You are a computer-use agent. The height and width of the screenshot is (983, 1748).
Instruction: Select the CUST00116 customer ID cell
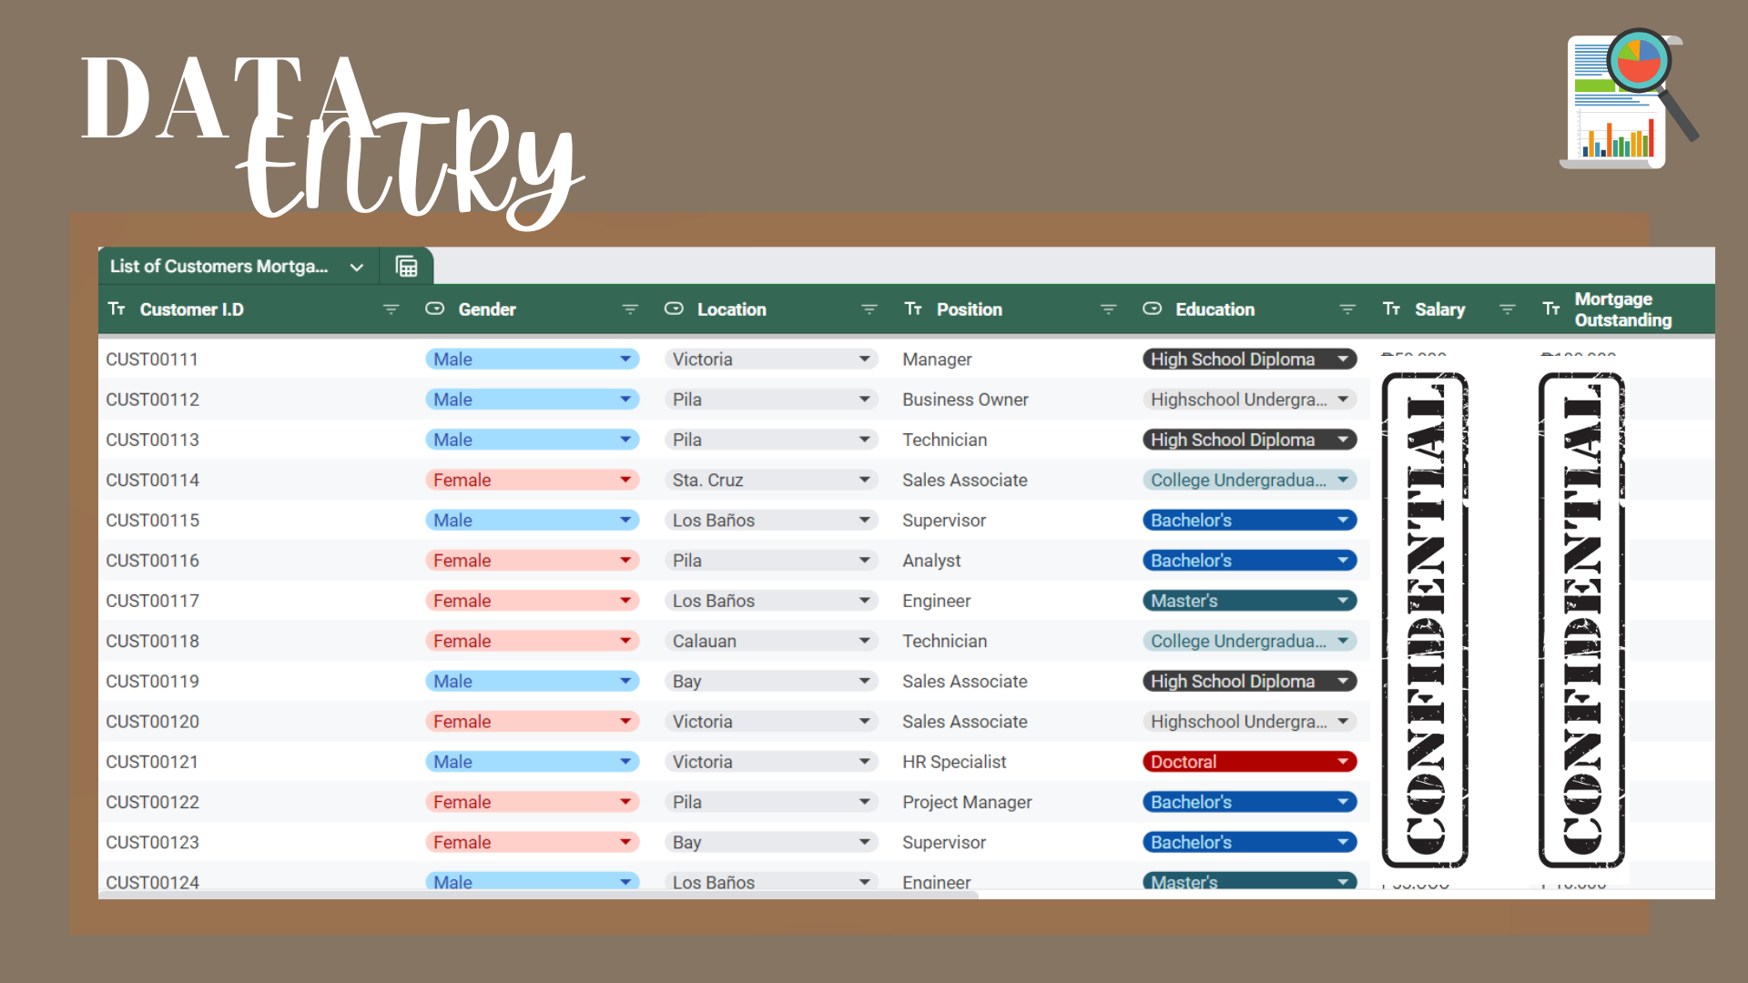(153, 561)
